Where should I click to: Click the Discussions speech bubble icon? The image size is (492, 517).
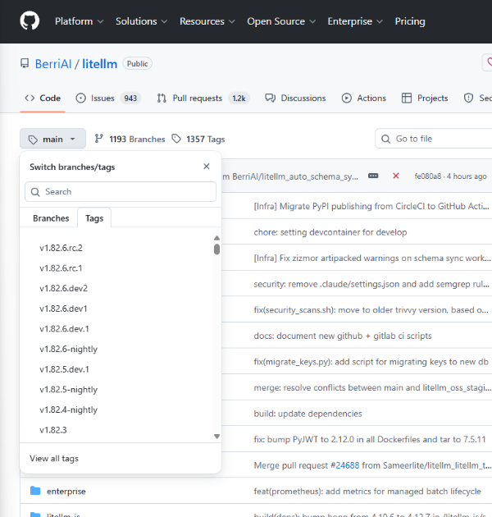[x=271, y=98]
